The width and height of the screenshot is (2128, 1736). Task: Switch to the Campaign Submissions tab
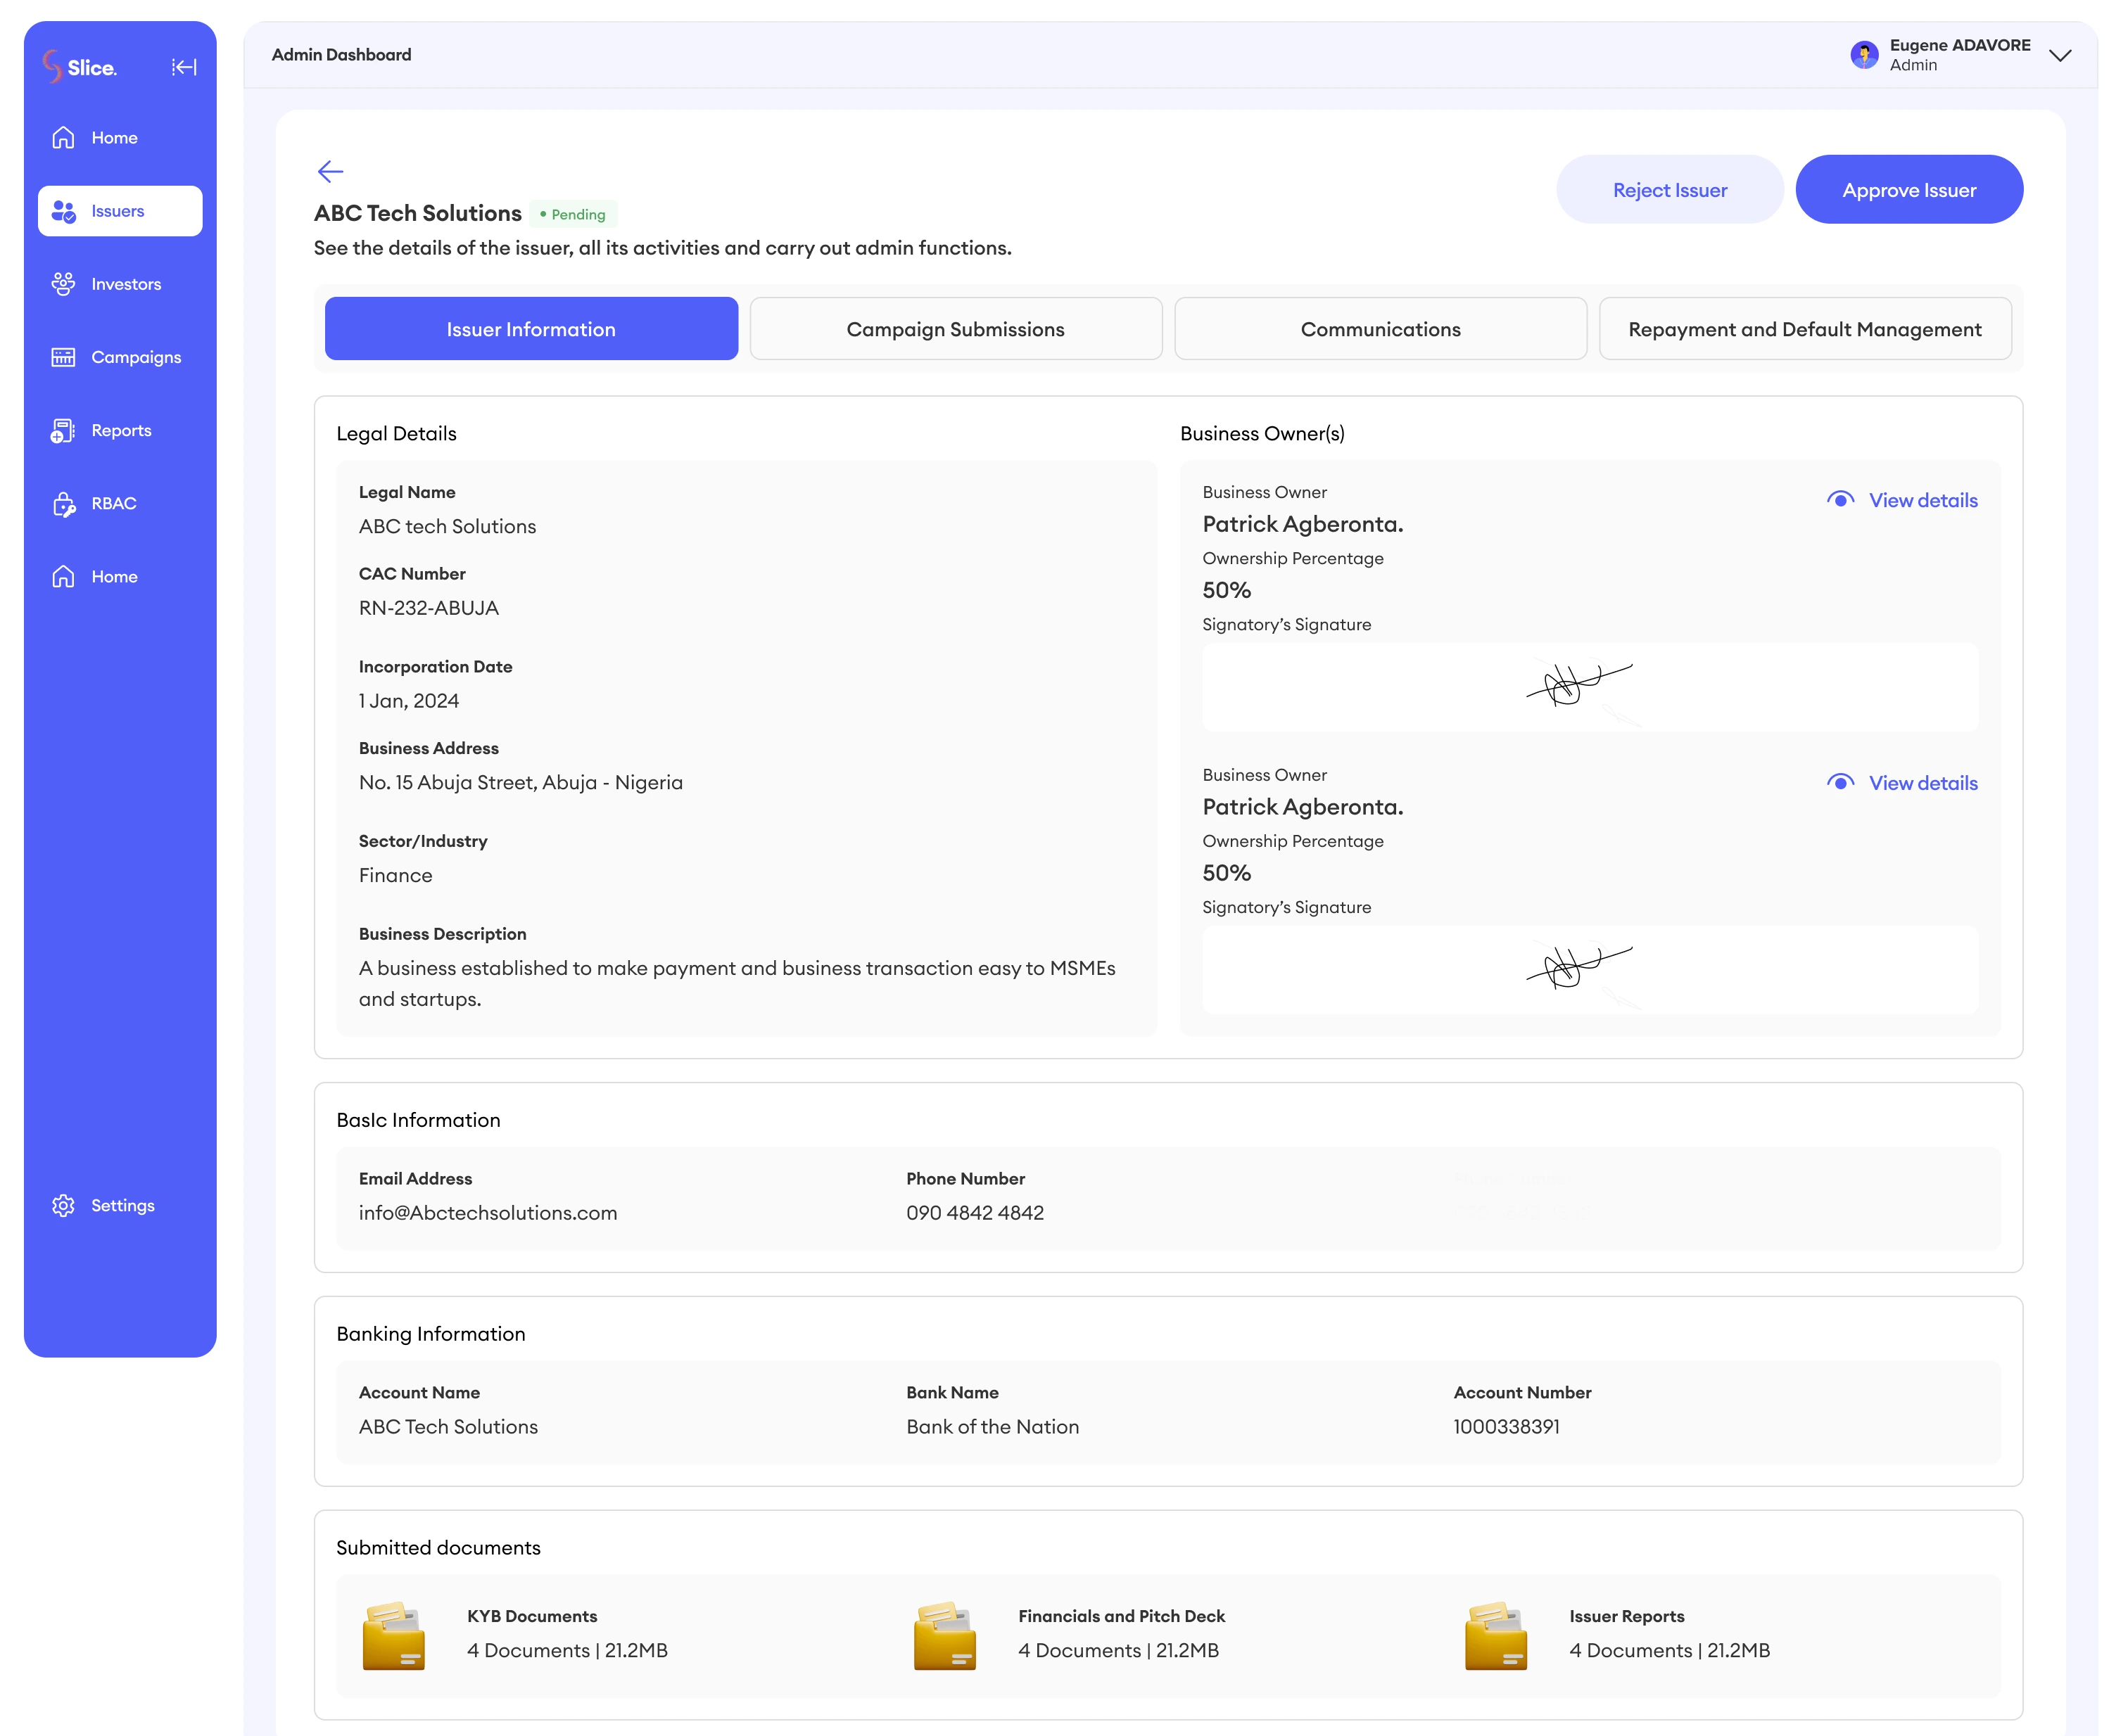tap(956, 329)
